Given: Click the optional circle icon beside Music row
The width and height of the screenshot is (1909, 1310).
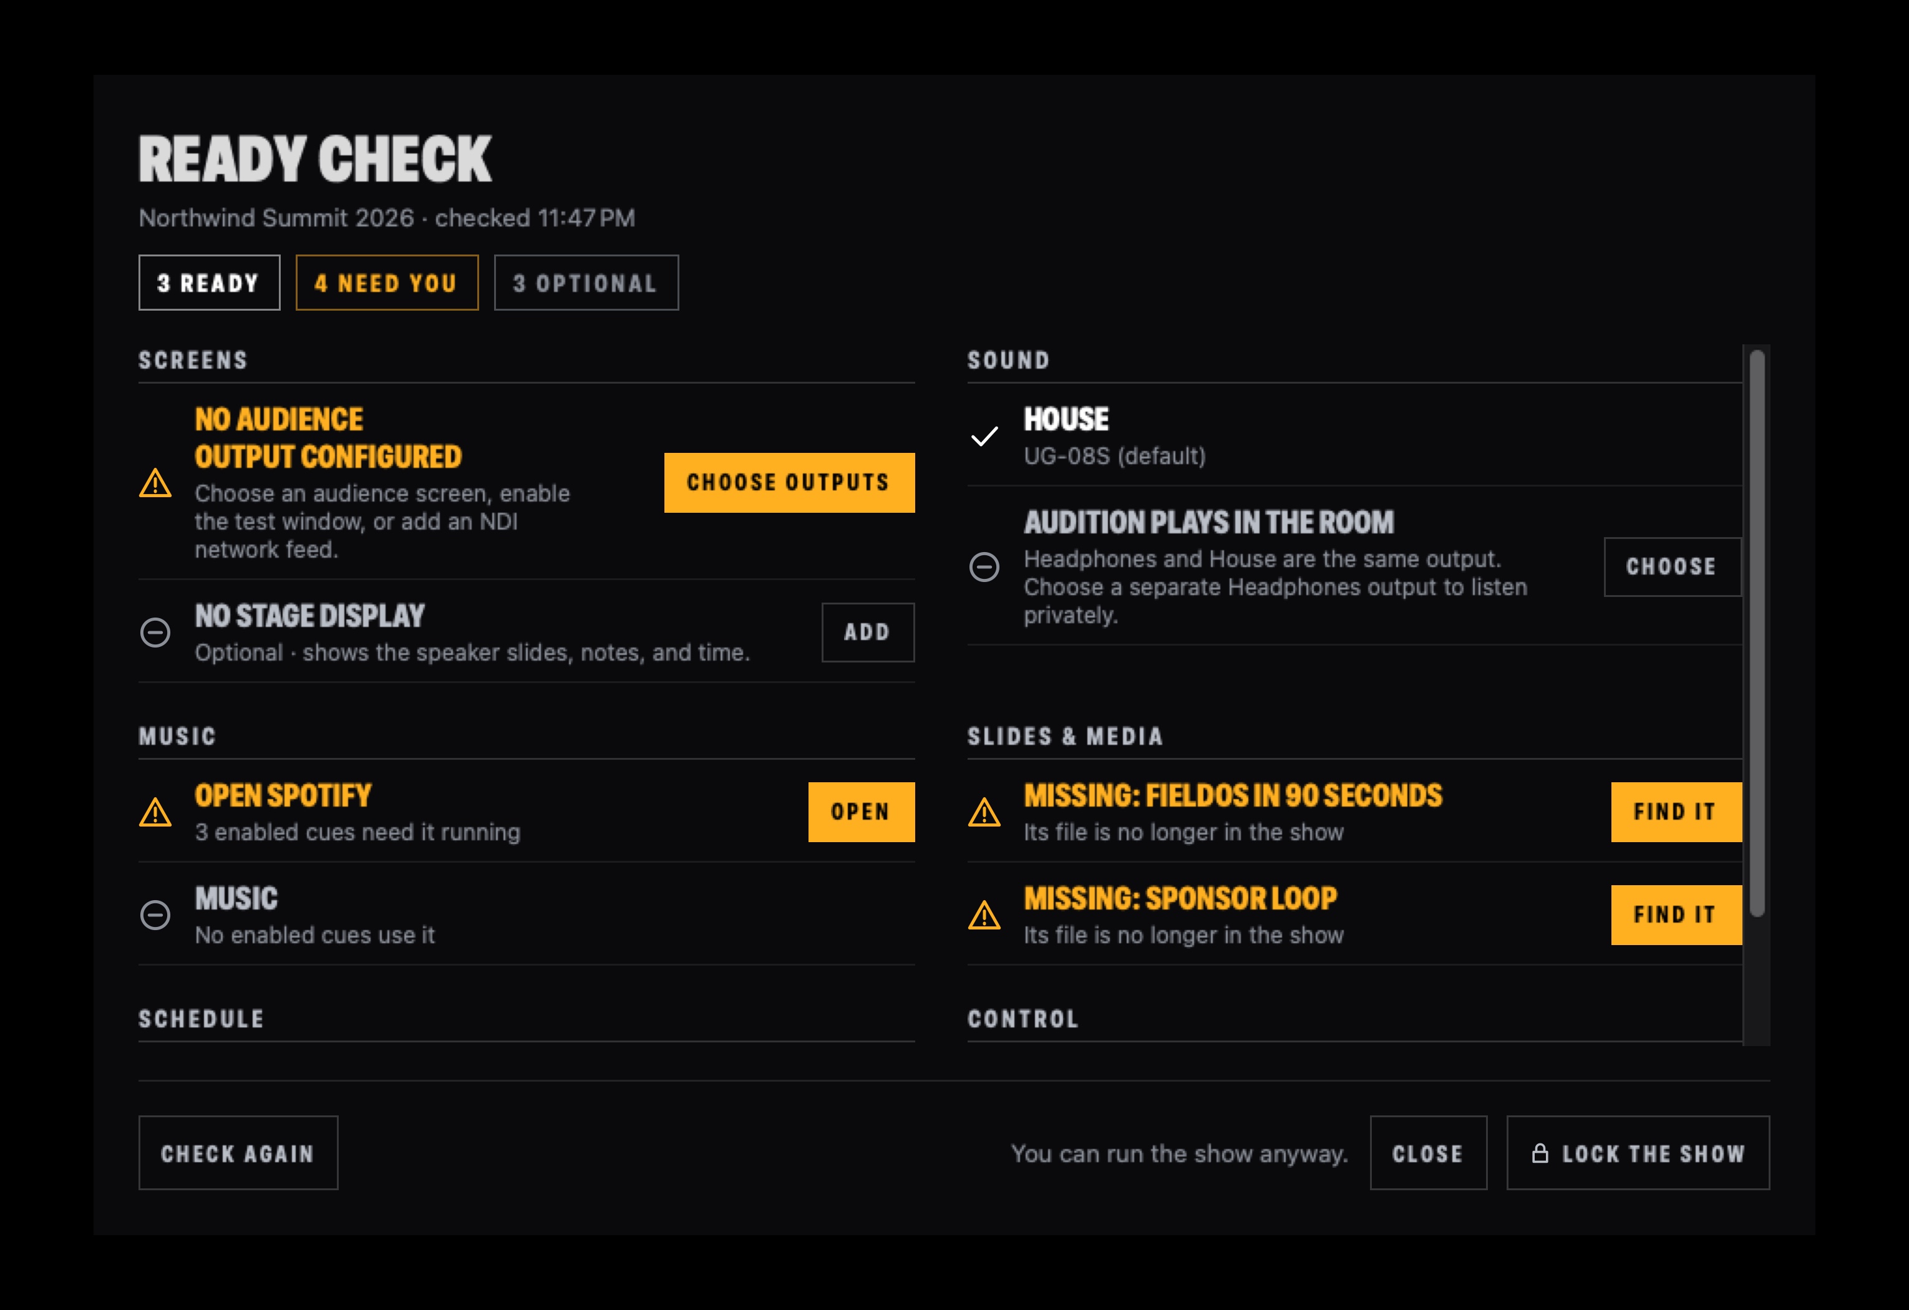Looking at the screenshot, I should click(x=155, y=915).
